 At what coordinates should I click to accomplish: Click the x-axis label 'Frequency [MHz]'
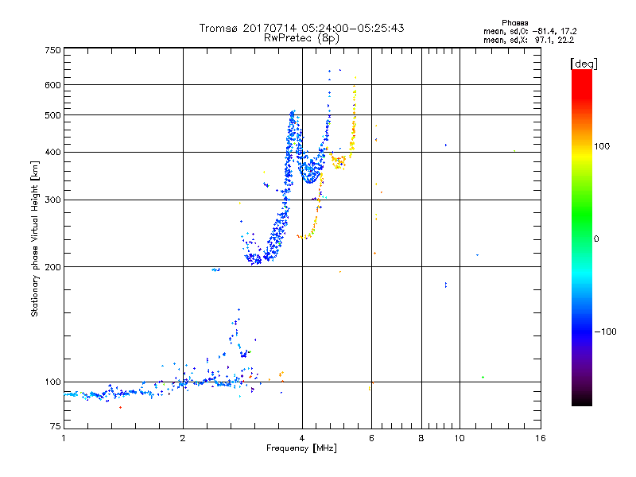pyautogui.click(x=301, y=448)
